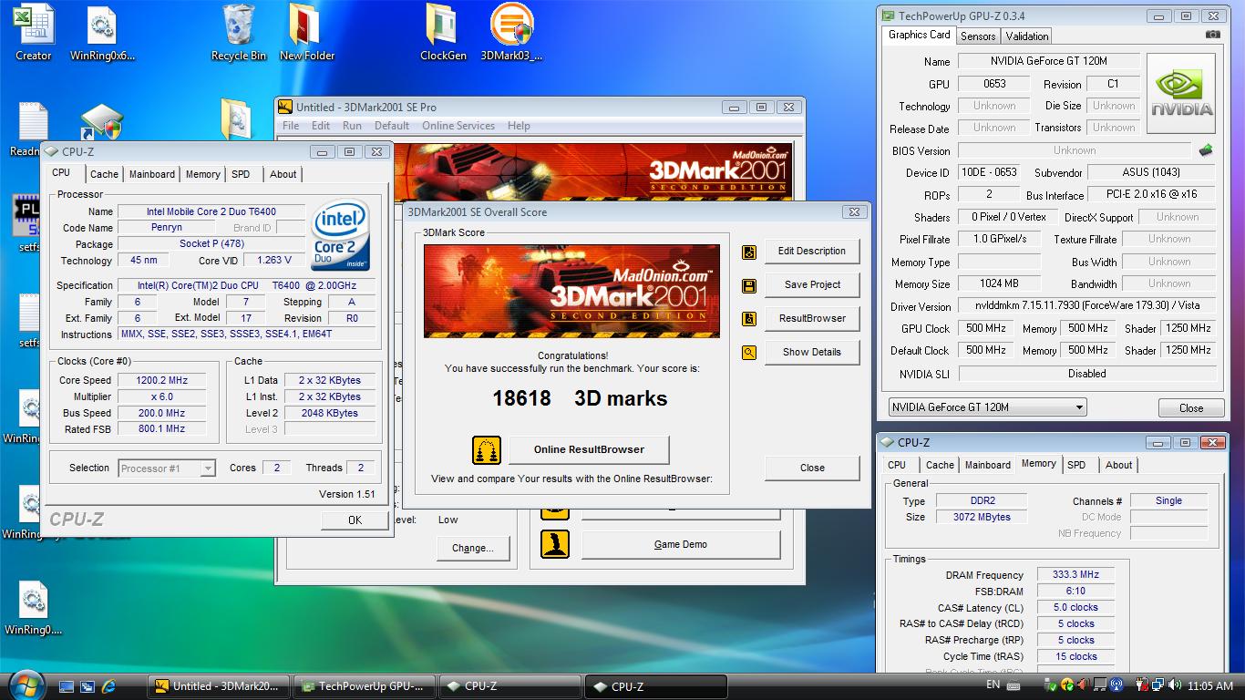This screenshot has height=700, width=1245.
Task: Open the Online Services menu in 3DMark2001
Action: point(458,126)
